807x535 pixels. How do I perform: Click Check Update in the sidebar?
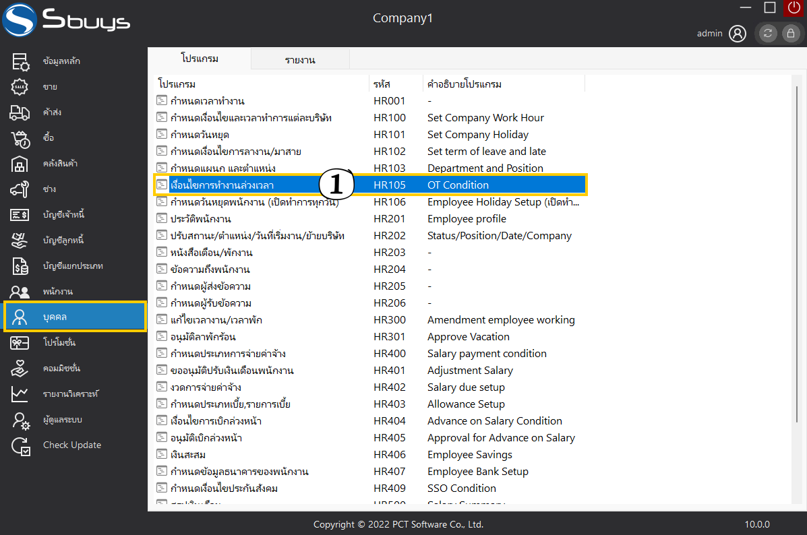click(x=72, y=445)
